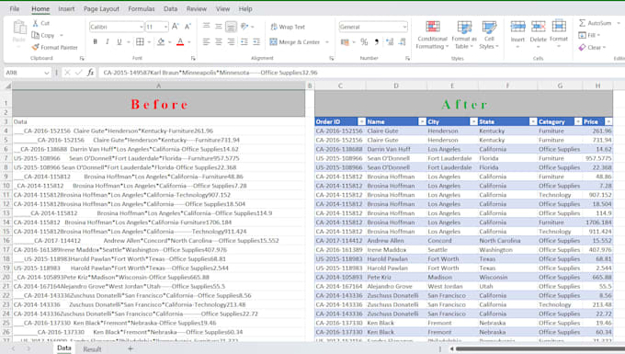This screenshot has width=625, height=354.
Task: Click the Delete cells icon
Action: [538, 27]
